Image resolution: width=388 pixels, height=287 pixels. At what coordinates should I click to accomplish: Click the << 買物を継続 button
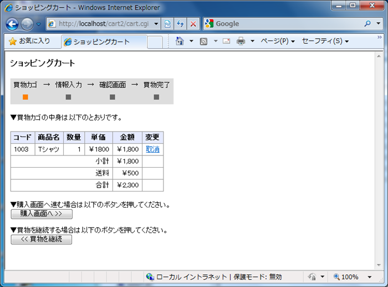tap(42, 239)
